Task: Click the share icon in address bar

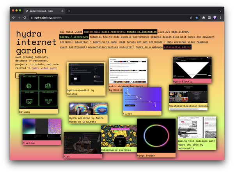Action: tap(191, 18)
